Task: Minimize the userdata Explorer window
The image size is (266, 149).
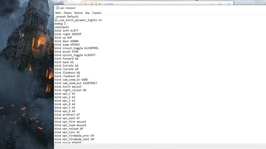Action: pos(211,4)
